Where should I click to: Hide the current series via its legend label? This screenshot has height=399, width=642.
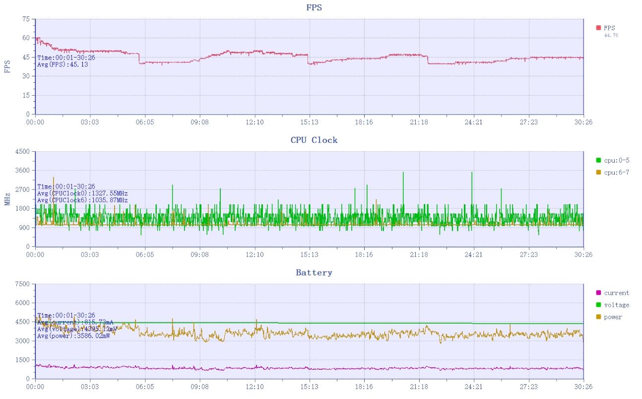(x=616, y=293)
